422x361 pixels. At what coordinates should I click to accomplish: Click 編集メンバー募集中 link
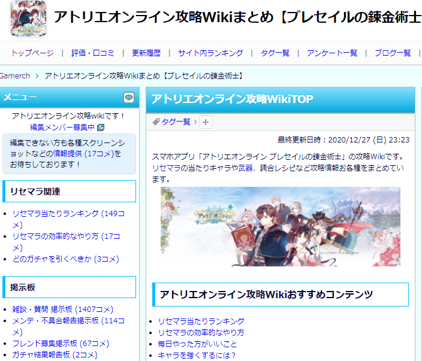click(x=62, y=127)
